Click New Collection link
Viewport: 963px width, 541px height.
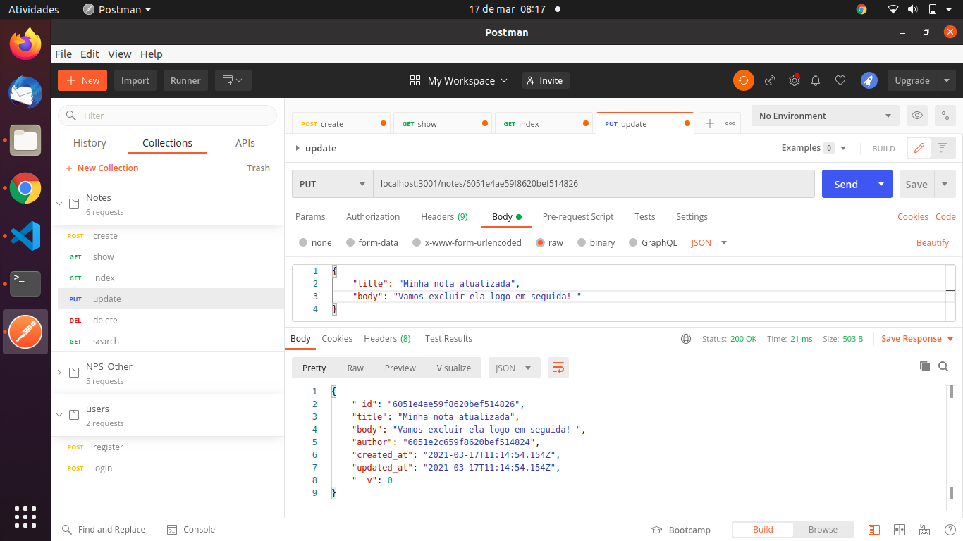click(x=102, y=168)
